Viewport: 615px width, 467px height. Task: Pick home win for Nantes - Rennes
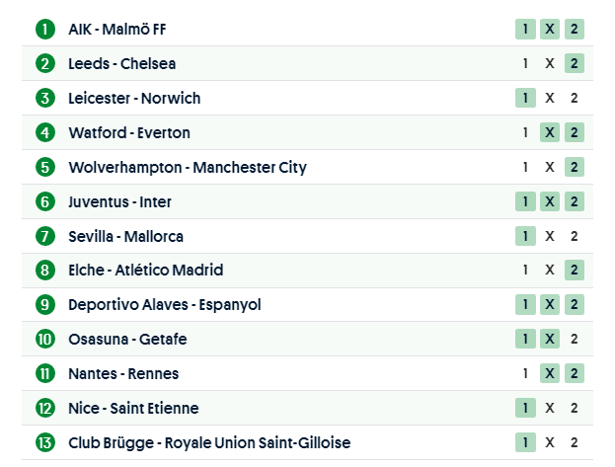pyautogui.click(x=525, y=373)
